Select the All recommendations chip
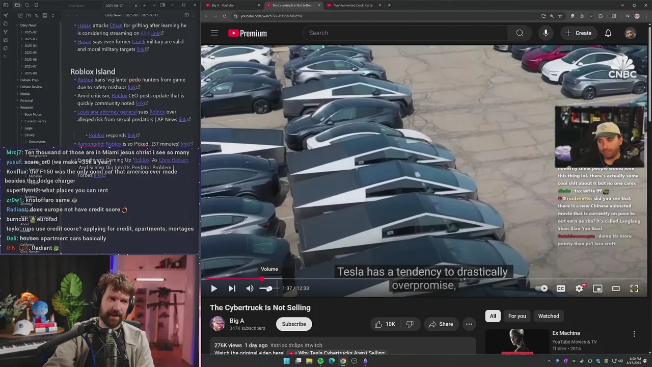 [x=493, y=316]
